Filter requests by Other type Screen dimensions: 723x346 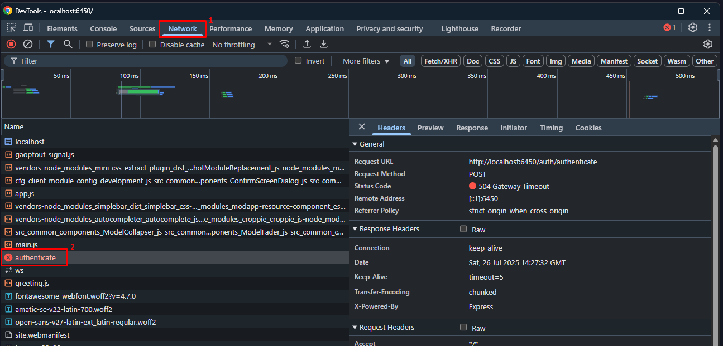pos(705,61)
